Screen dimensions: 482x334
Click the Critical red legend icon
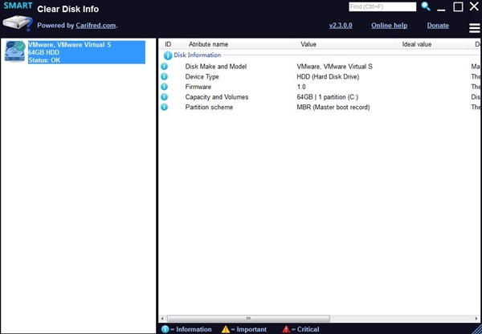point(286,329)
